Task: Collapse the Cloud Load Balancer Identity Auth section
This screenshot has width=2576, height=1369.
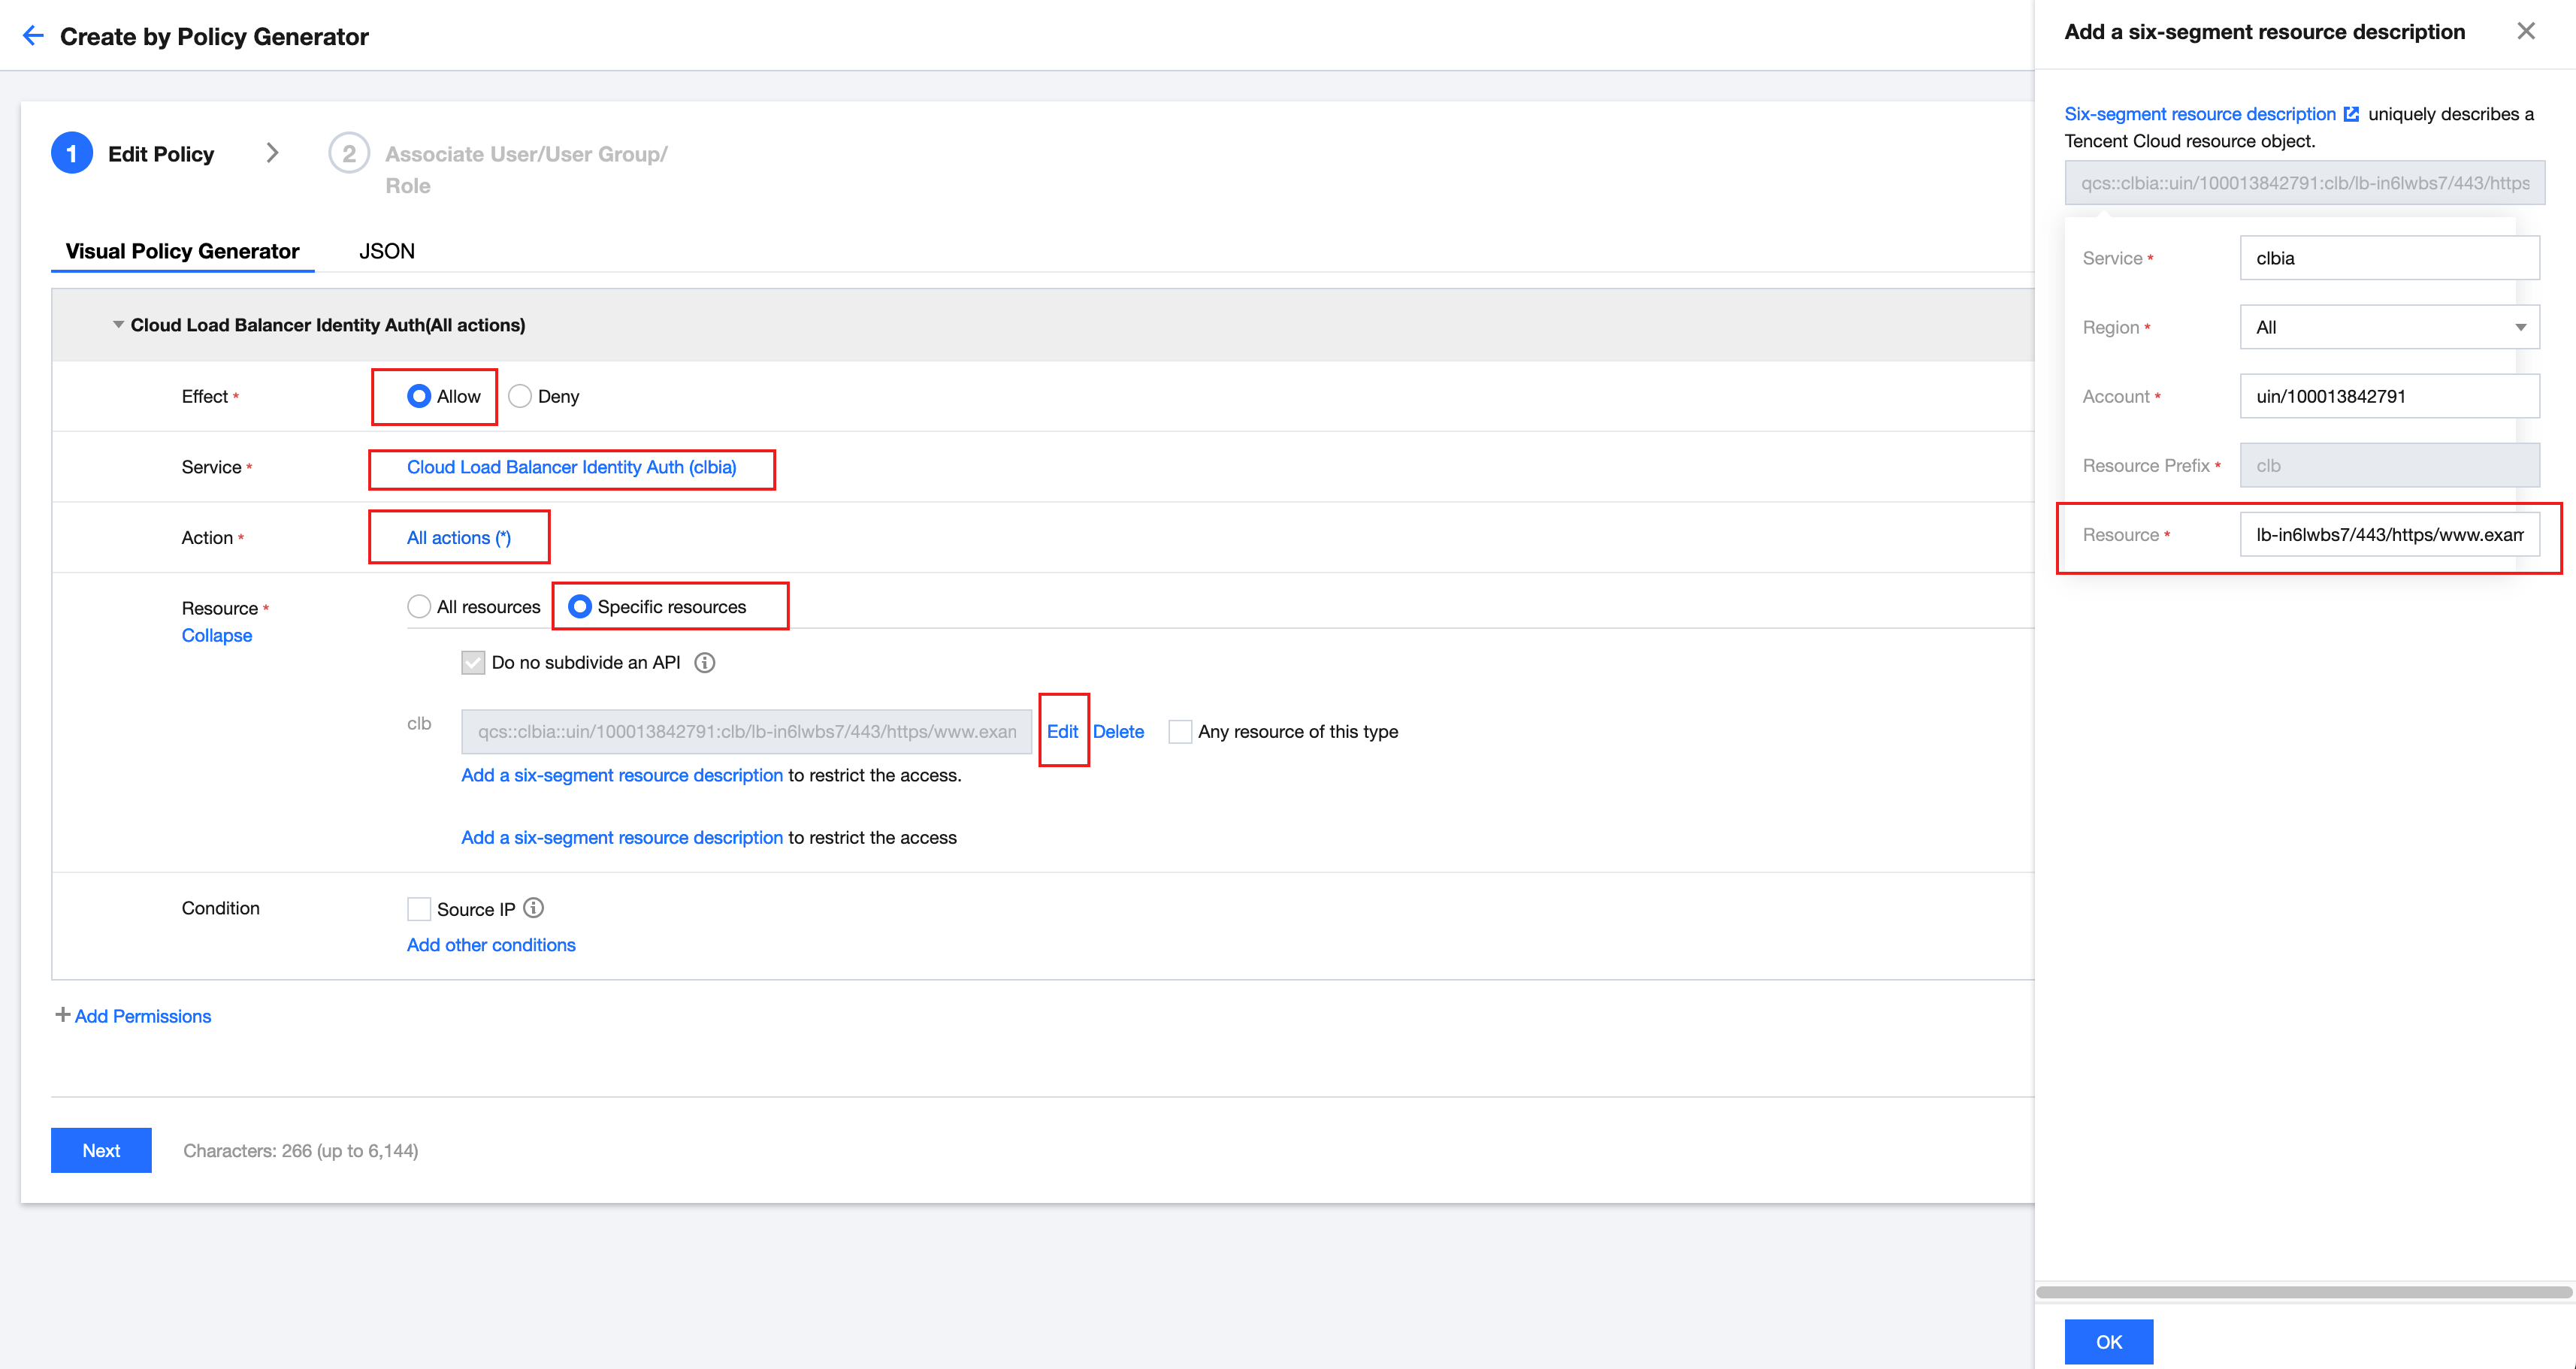Action: click(118, 325)
